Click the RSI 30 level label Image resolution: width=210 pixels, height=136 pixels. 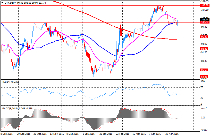pos(202,98)
